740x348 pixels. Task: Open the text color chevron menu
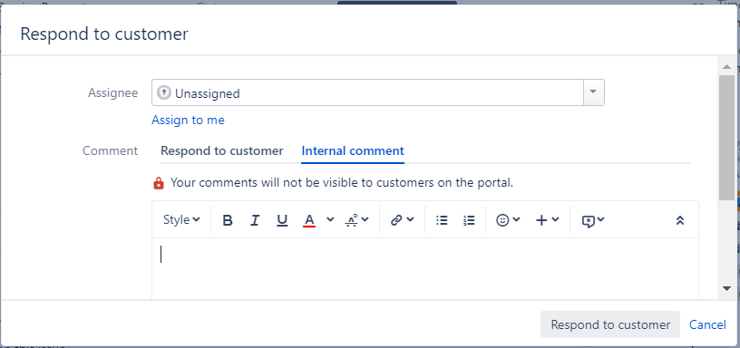330,219
